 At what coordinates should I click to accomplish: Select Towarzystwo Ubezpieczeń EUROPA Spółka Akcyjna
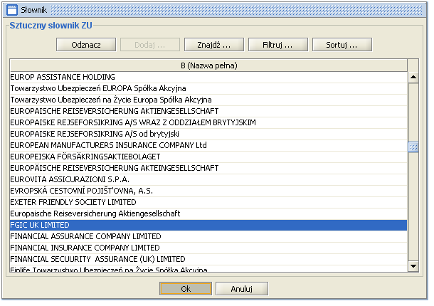208,88
